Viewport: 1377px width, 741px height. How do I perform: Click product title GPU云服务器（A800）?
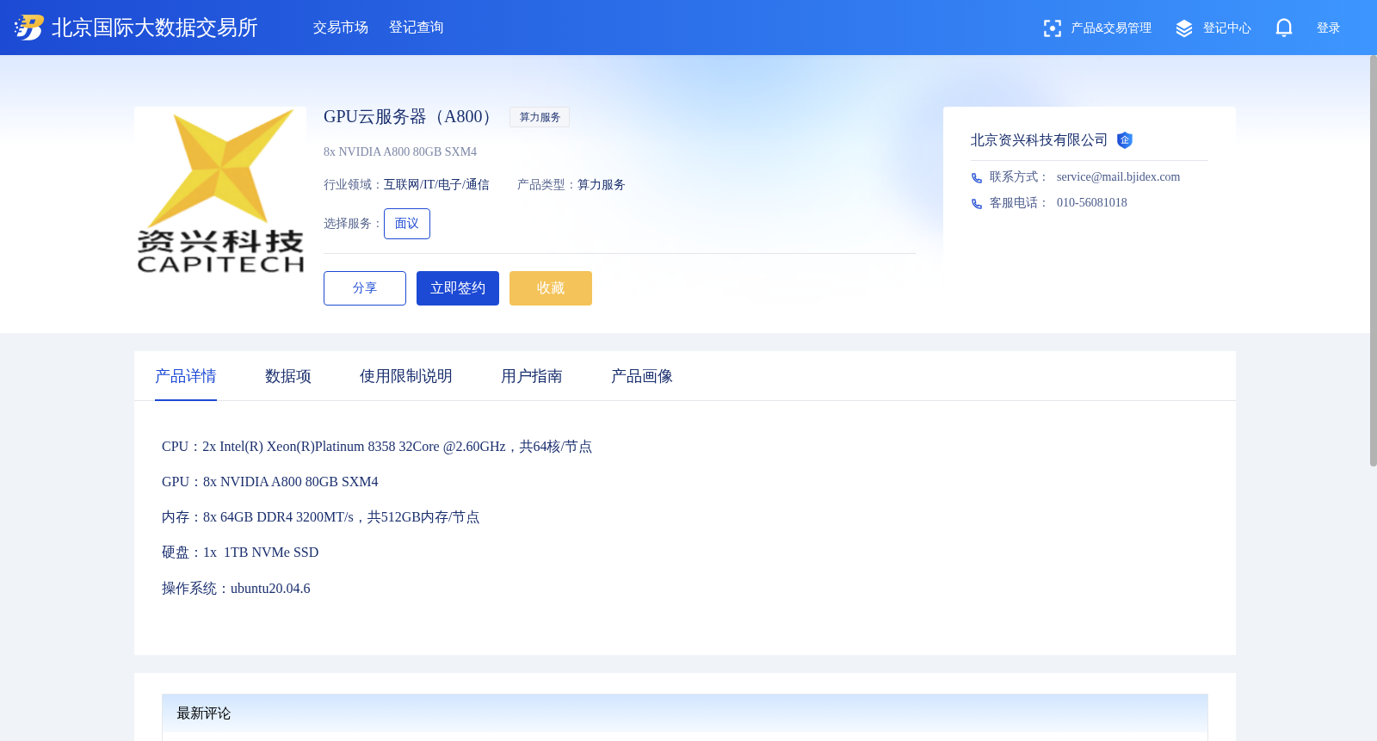click(410, 117)
